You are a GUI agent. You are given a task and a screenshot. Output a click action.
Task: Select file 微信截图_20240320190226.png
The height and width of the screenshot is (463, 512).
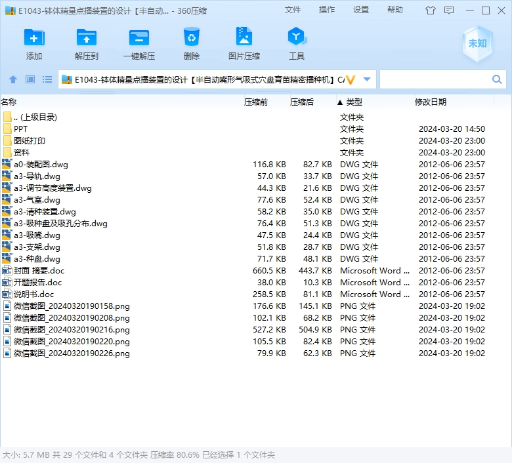[x=72, y=353]
